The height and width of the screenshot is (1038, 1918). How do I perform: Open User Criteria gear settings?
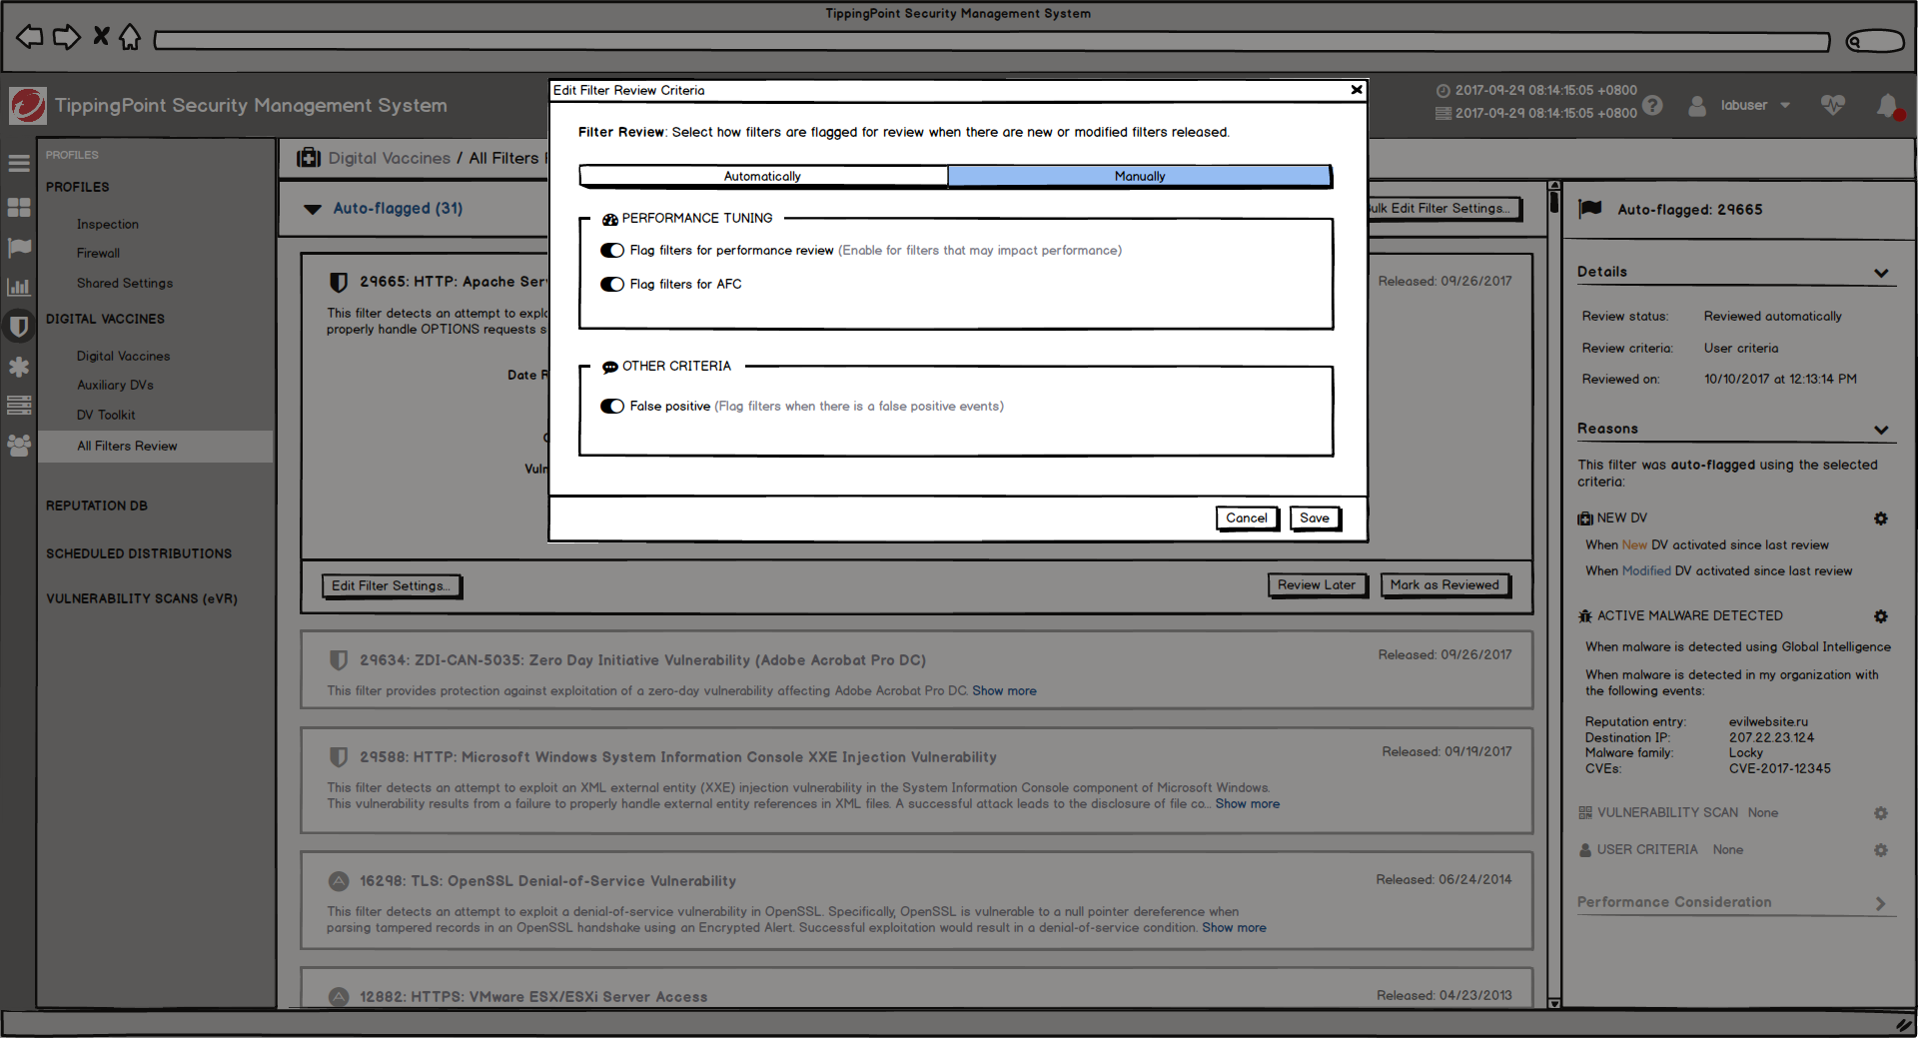point(1881,850)
